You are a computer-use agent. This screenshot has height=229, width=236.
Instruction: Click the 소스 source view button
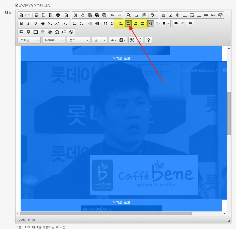tap(25, 15)
